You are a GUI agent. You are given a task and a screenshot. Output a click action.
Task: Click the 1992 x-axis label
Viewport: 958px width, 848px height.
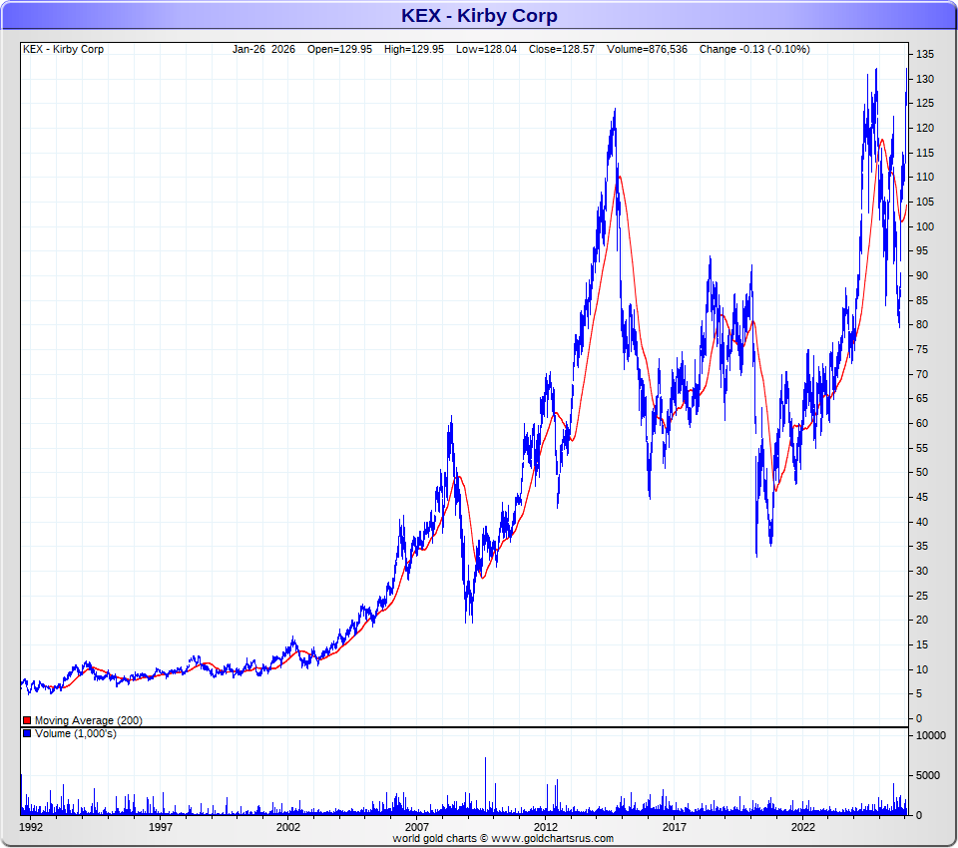(x=31, y=827)
